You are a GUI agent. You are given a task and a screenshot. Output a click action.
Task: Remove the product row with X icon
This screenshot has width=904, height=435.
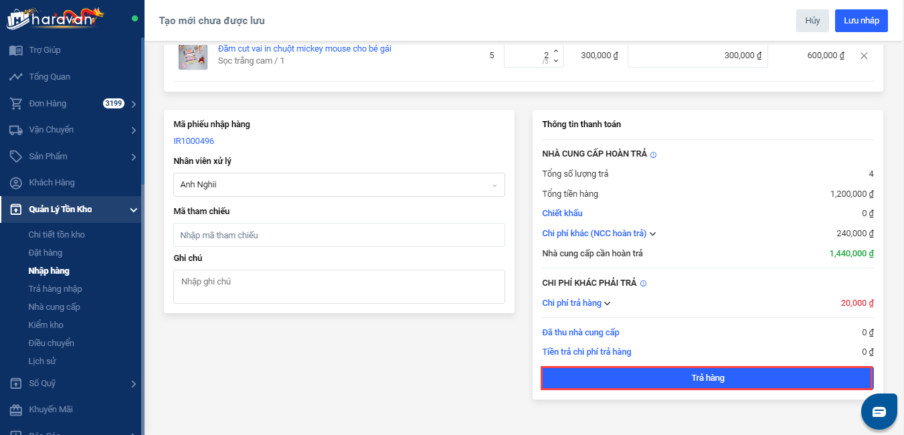tap(864, 56)
